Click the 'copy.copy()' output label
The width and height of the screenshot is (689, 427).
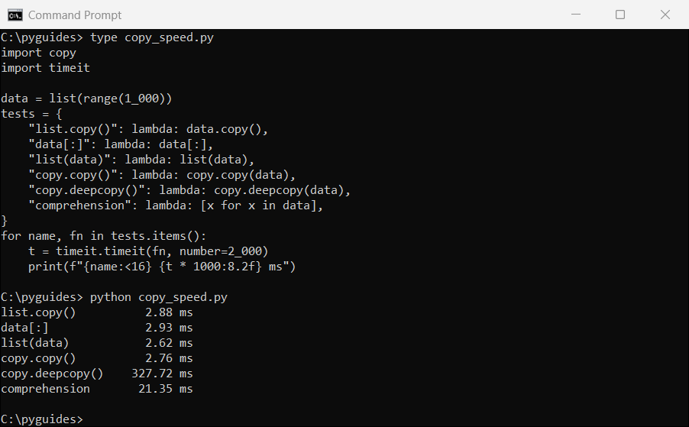tap(38, 358)
